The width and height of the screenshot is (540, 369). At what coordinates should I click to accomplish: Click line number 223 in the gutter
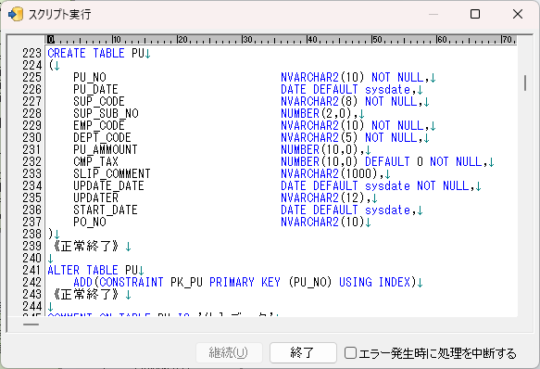pos(31,53)
